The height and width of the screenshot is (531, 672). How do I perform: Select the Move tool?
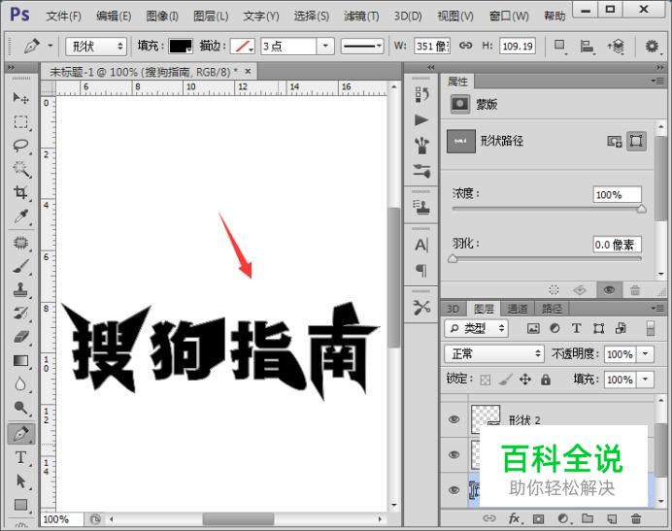20,98
